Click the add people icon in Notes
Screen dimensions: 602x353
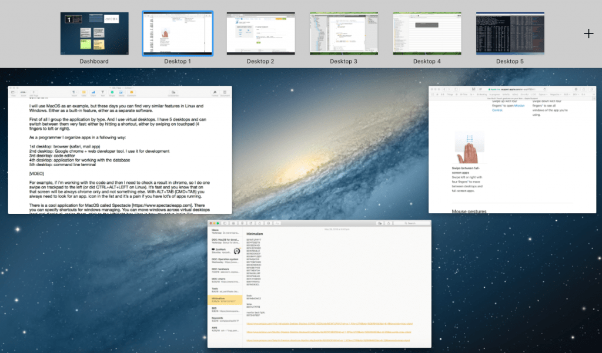[380, 223]
